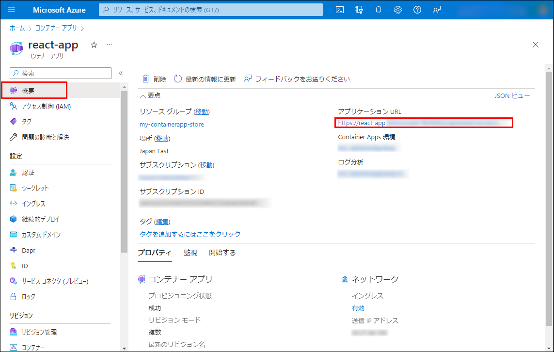
Task: Go to コンテナー アプリ breadcrumb
Action: (56, 28)
